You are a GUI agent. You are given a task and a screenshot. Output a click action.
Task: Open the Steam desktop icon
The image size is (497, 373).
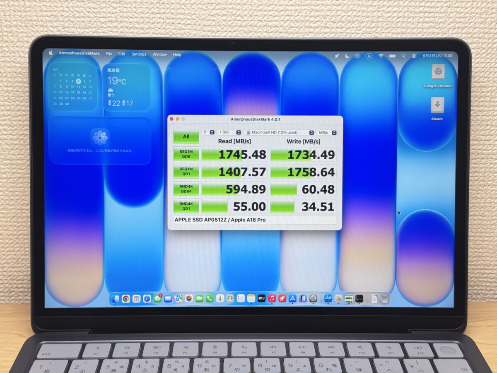coord(437,109)
